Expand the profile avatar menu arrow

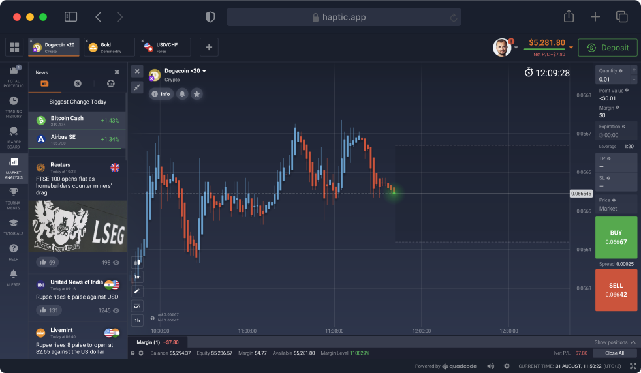(516, 47)
